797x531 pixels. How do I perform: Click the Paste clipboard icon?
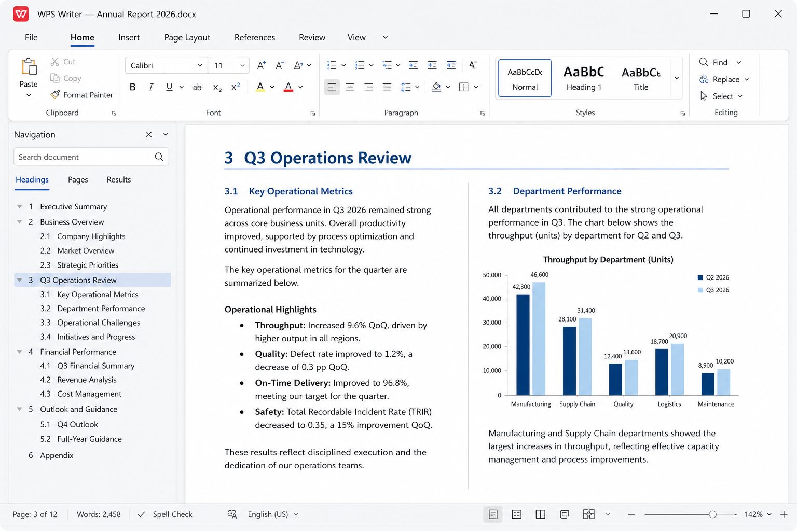[x=29, y=67]
